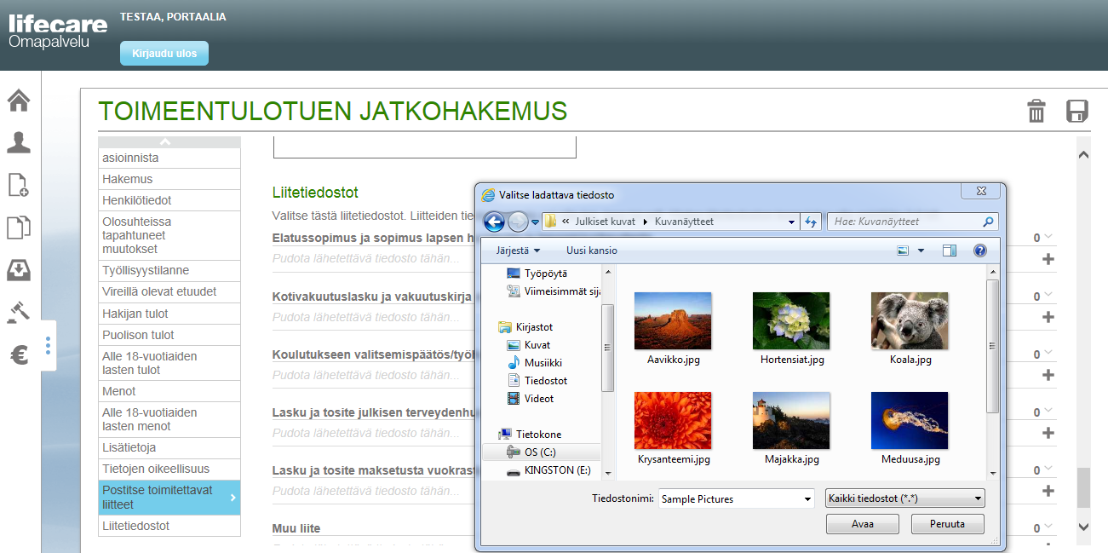Go forward in file dialog
This screenshot has width=1108, height=553.
(x=518, y=222)
